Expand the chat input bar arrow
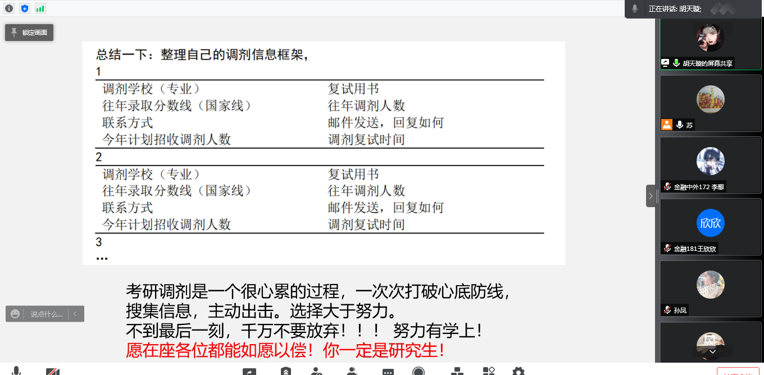 click(75, 314)
